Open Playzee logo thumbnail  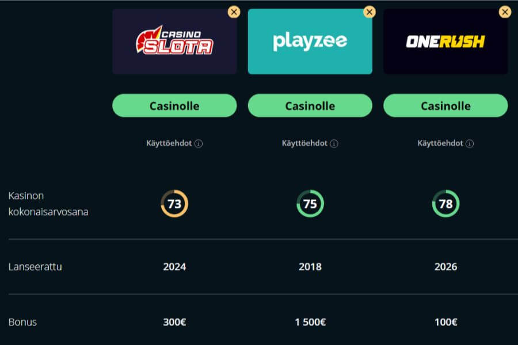(x=310, y=42)
